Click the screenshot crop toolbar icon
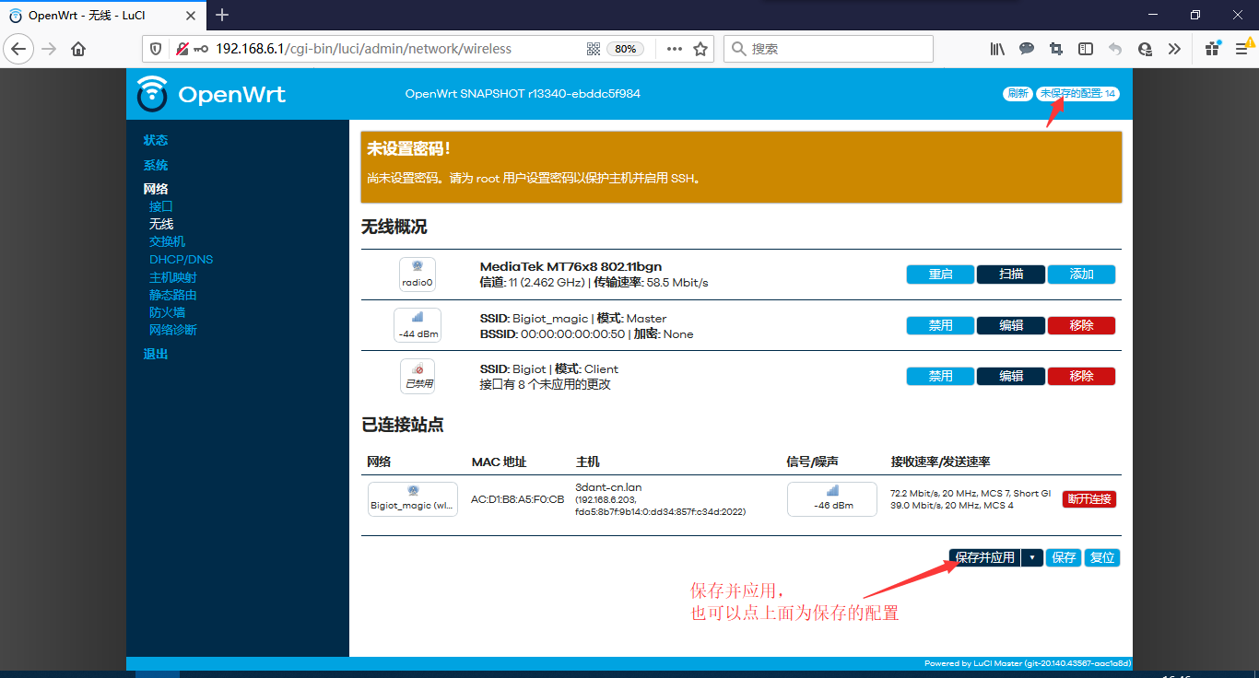Viewport: 1259px width, 678px height. coord(1056,49)
